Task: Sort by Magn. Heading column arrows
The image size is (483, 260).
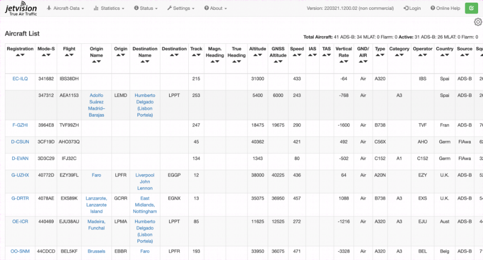Action: click(x=215, y=62)
